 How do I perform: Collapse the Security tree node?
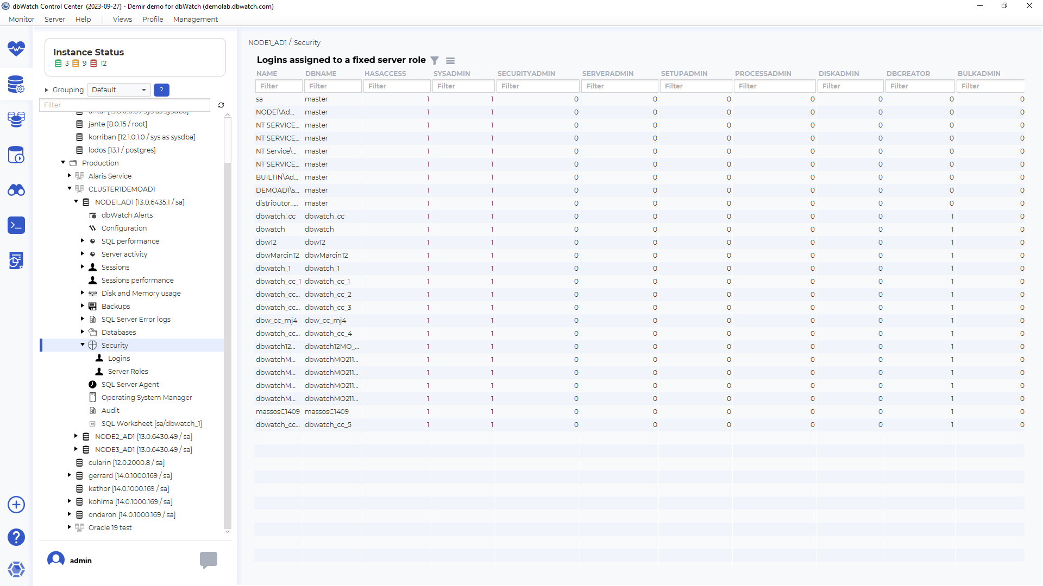point(83,345)
